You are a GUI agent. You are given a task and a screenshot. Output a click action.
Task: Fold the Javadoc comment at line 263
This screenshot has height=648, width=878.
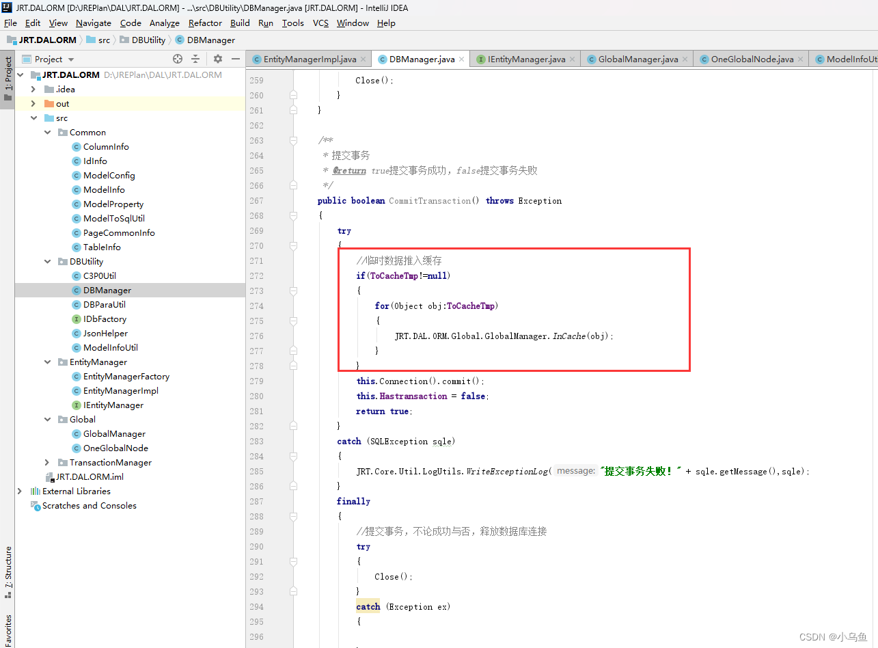tap(293, 140)
